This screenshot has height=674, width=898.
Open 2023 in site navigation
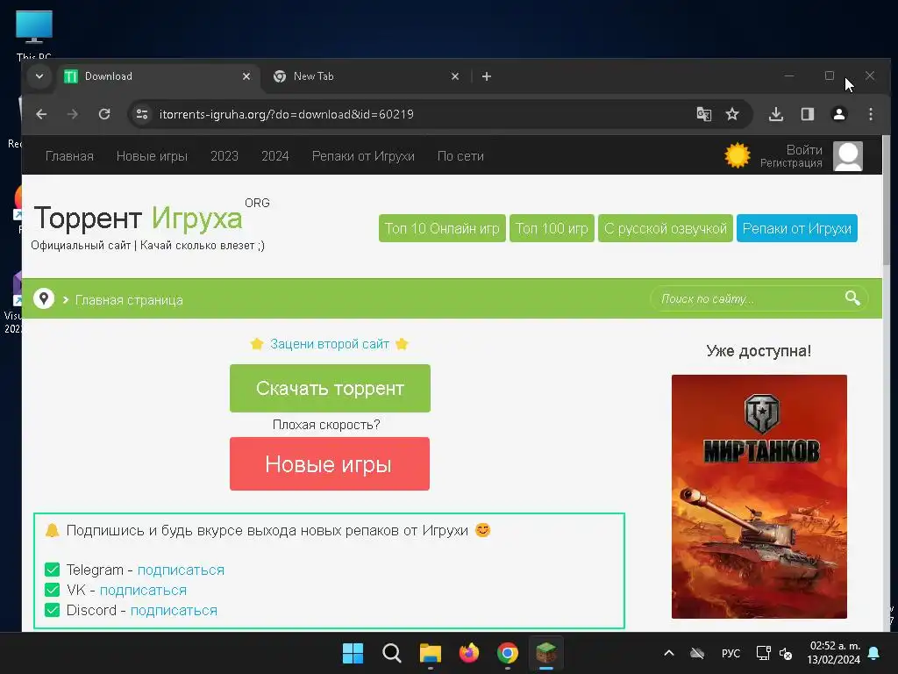pyautogui.click(x=224, y=156)
